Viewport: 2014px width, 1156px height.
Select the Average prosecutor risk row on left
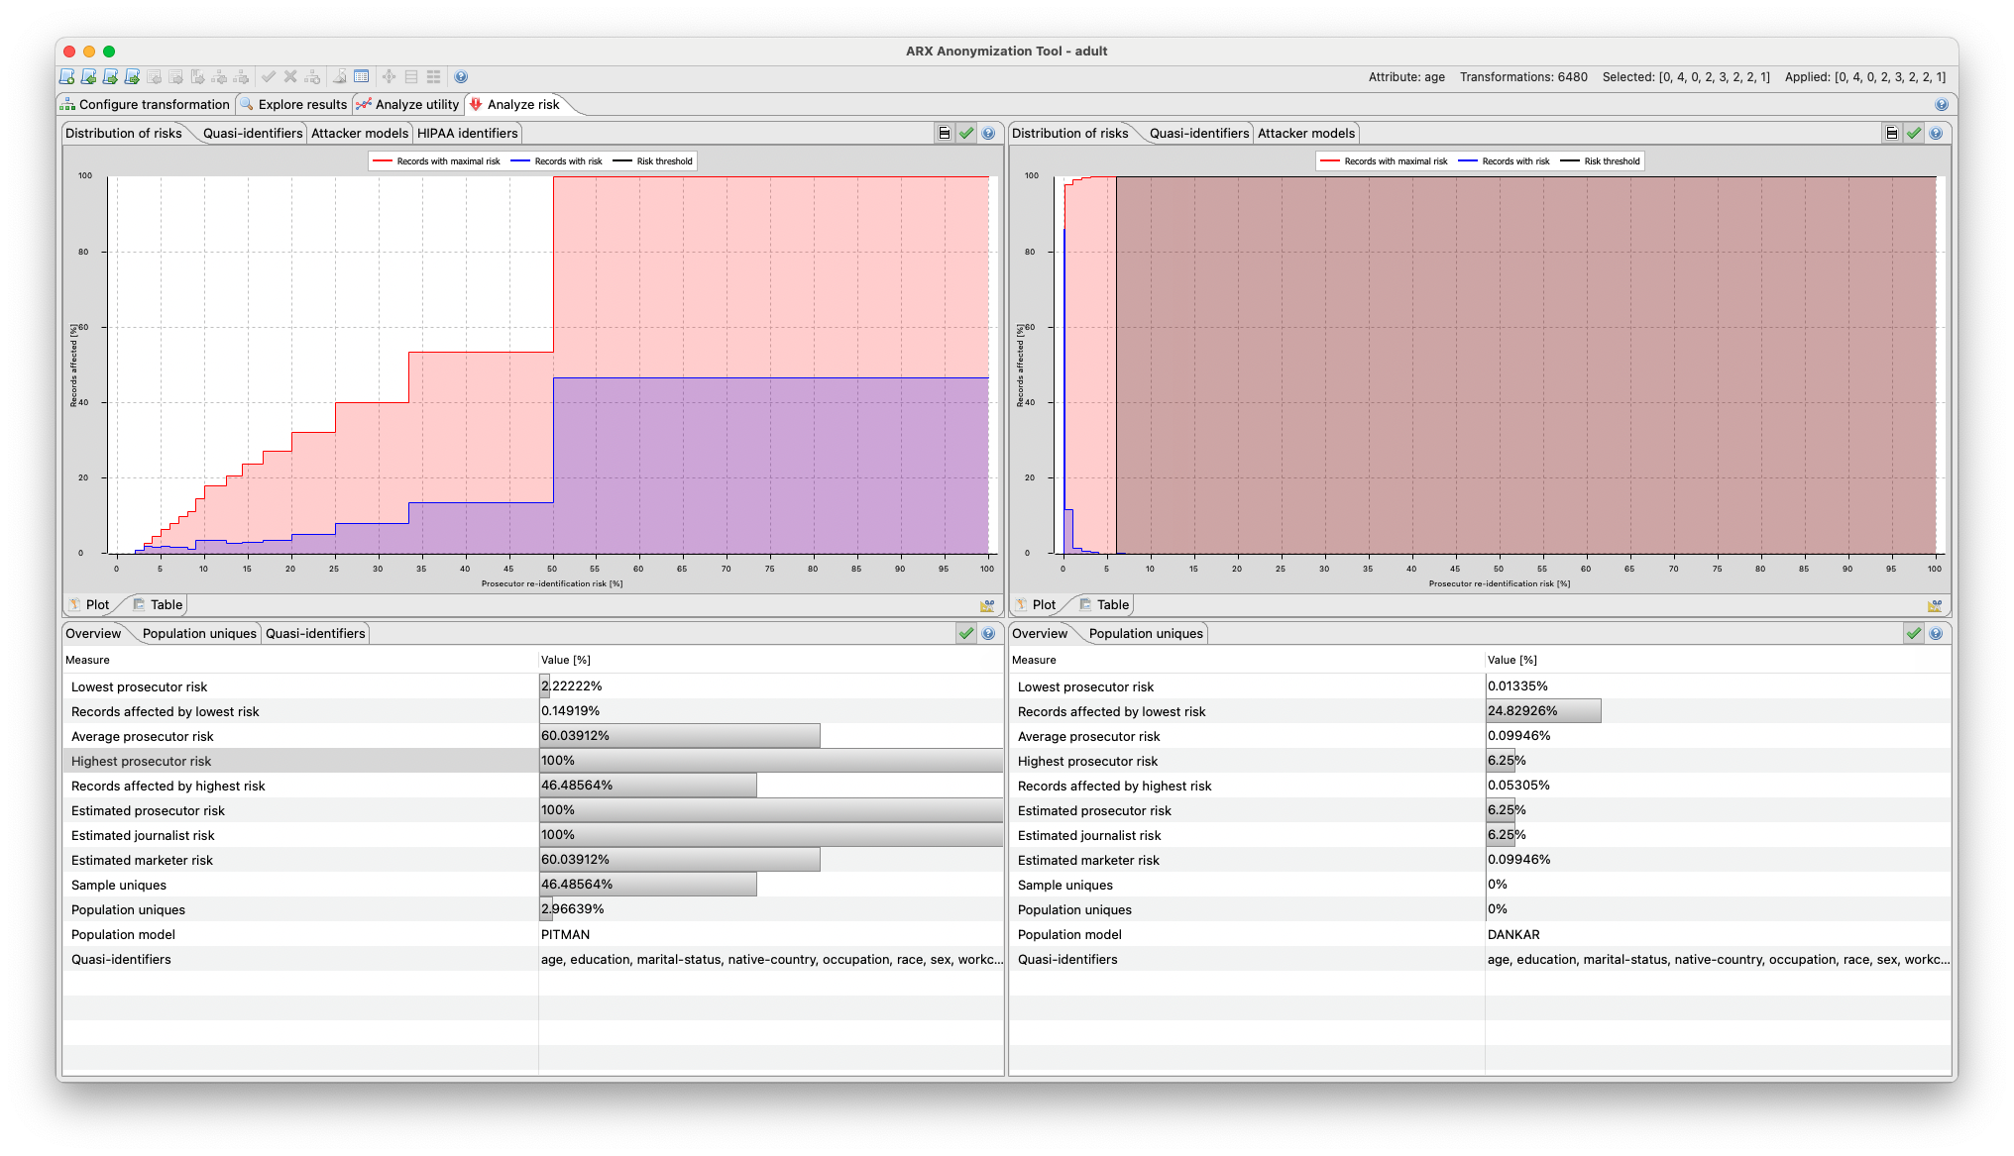click(142, 736)
